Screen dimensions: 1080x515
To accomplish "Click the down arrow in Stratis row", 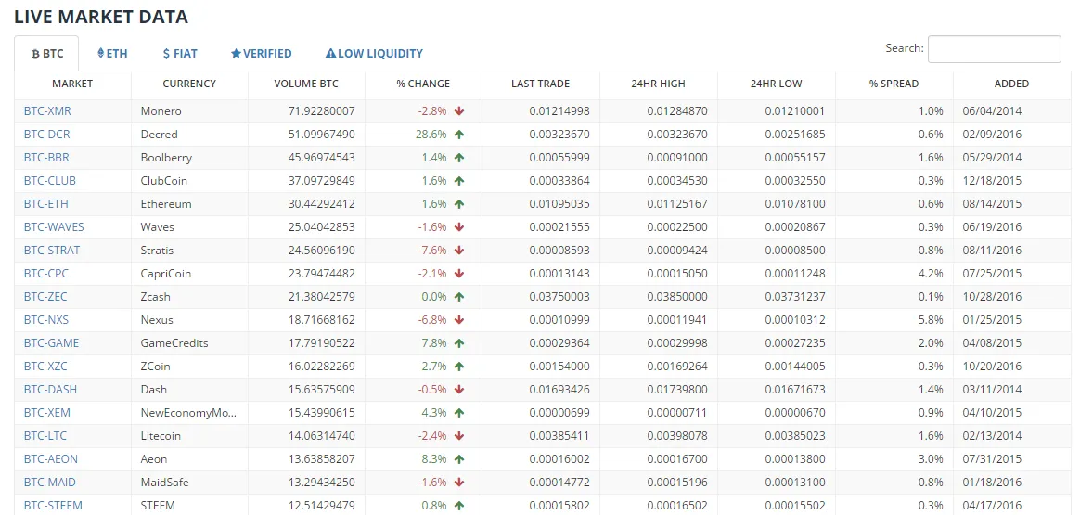I will click(x=459, y=250).
